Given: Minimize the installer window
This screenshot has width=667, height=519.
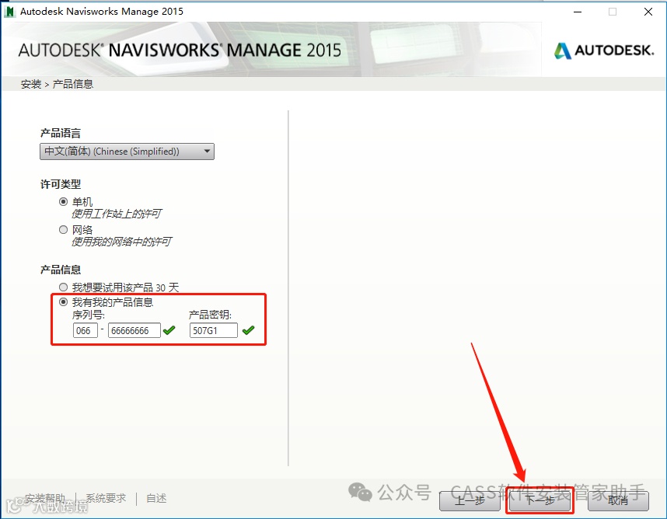Looking at the screenshot, I should pyautogui.click(x=578, y=12).
